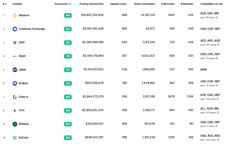The image size is (226, 144).
Task: Expand Binance's 'and +8 more' fiat list
Action: (207, 18)
